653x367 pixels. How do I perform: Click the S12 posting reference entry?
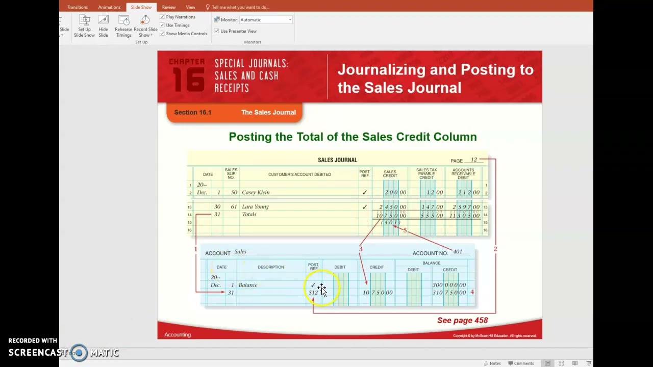313,293
